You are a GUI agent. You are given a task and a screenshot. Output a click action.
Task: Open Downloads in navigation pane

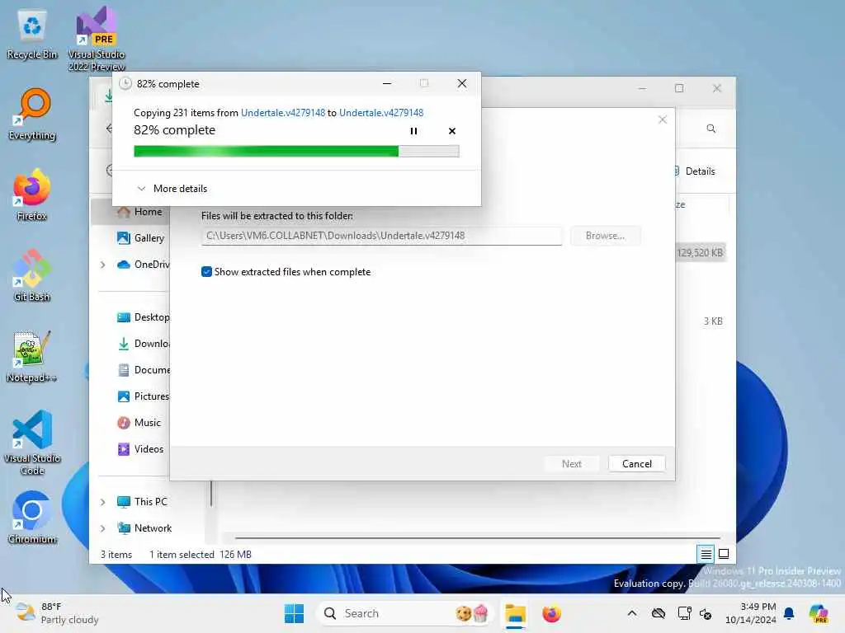144,344
